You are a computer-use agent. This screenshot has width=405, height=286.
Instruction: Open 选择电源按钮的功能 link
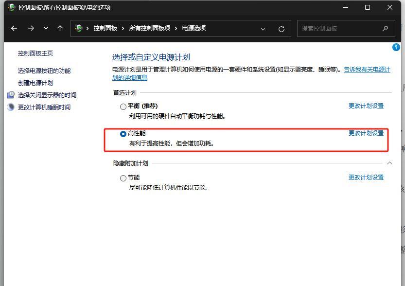(44, 71)
